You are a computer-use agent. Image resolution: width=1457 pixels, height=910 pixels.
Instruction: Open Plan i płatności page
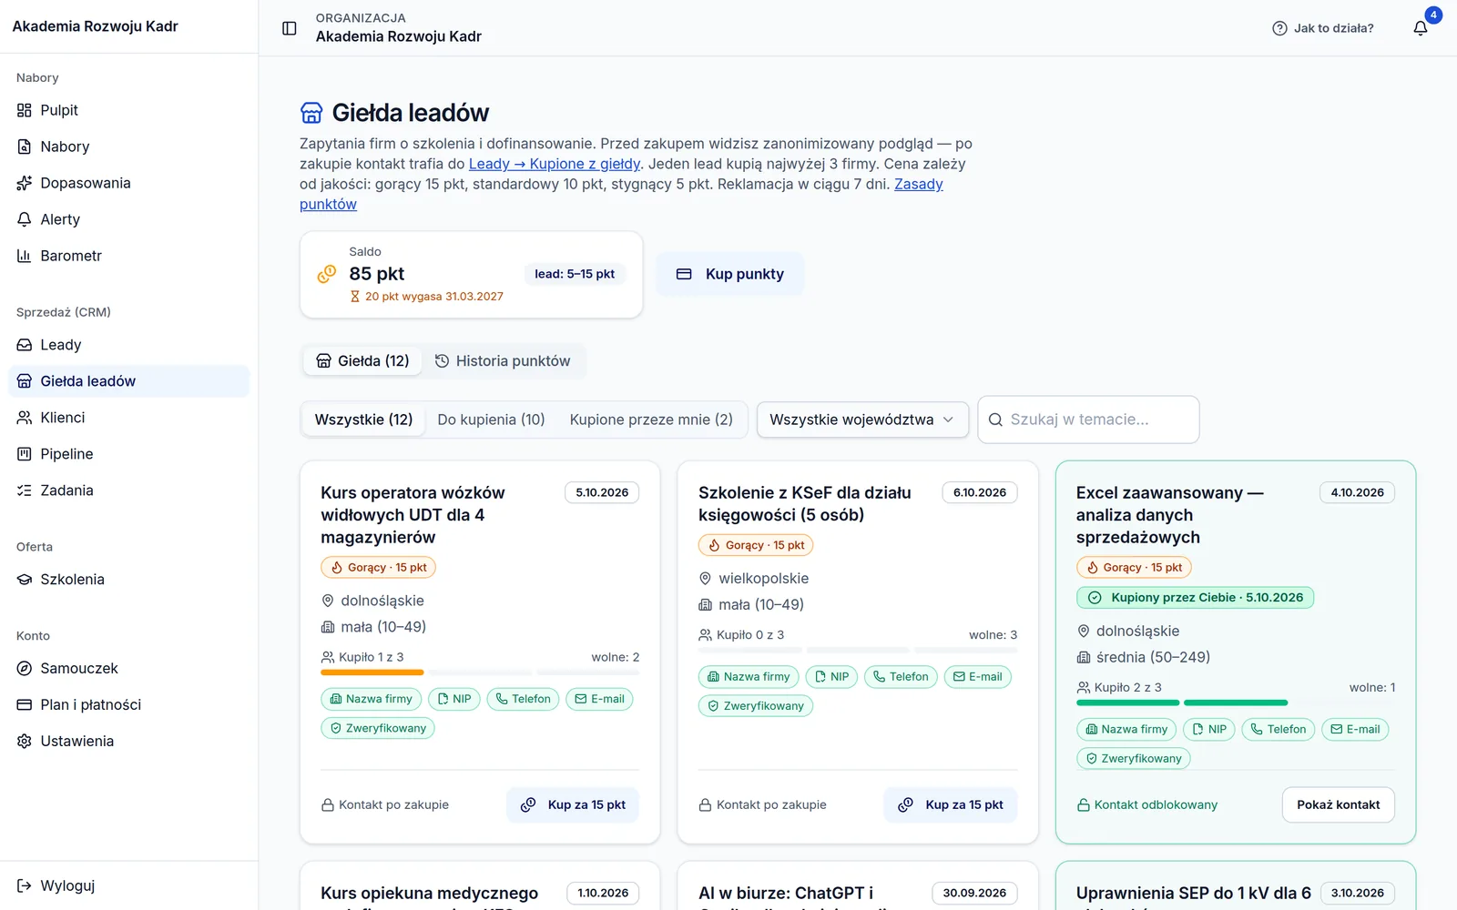click(128, 705)
